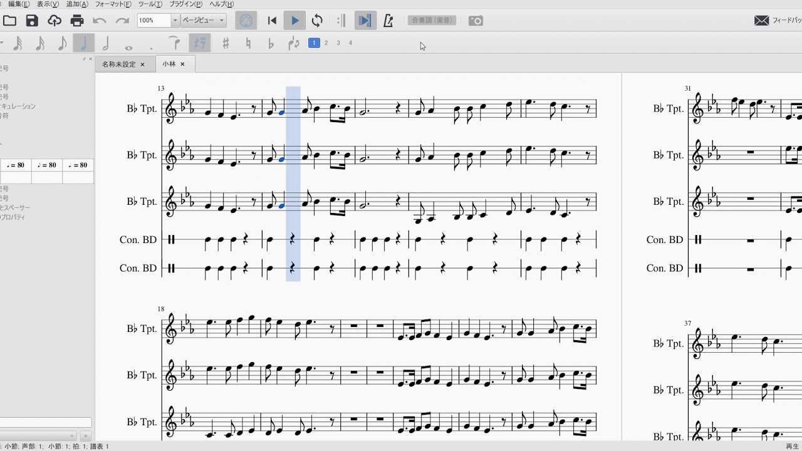
Task: Pick the eighth note = 80 tempo cell
Action: 47,165
